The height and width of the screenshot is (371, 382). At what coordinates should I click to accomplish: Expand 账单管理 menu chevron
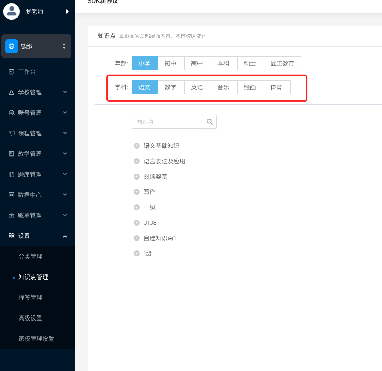65,215
